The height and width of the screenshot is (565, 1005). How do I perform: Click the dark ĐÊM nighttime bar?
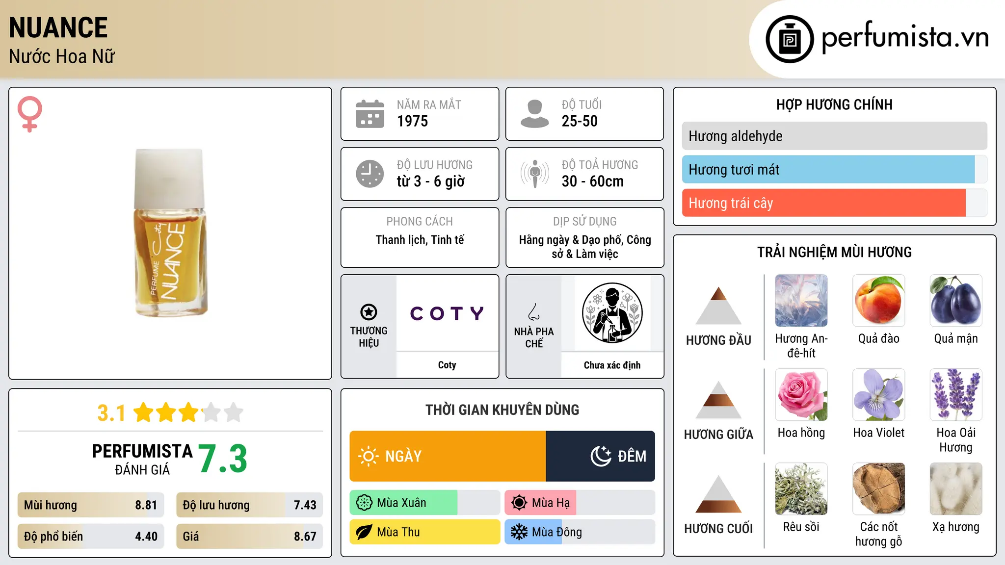pyautogui.click(x=601, y=456)
